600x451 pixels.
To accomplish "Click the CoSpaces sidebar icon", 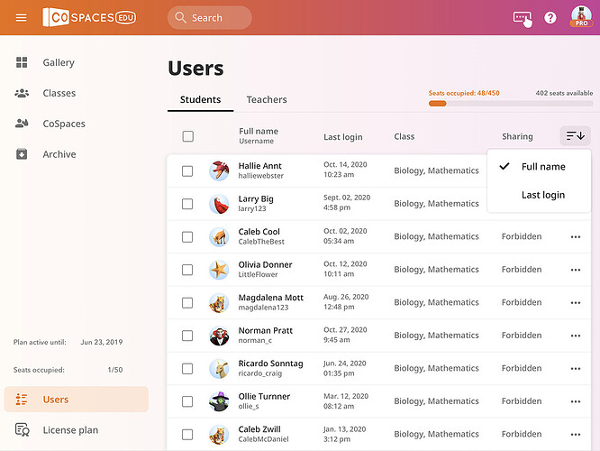I will (x=22, y=124).
